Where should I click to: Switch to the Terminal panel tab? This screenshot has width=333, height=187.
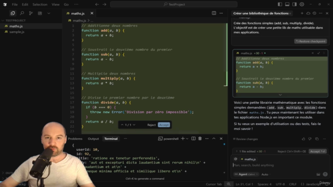click(x=111, y=139)
